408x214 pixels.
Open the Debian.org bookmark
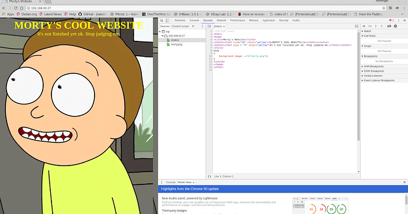[x=27, y=14]
